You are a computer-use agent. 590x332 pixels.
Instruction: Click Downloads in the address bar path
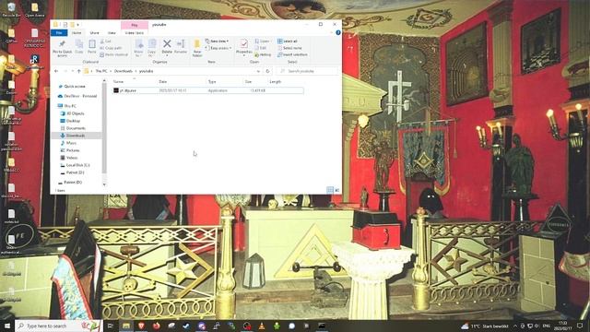point(123,71)
